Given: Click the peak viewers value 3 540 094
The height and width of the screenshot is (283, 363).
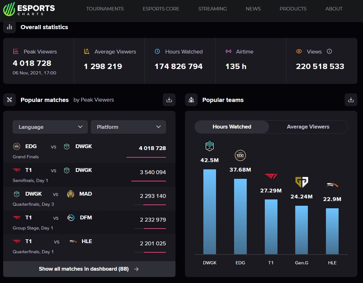Looking at the screenshot, I should [153, 172].
